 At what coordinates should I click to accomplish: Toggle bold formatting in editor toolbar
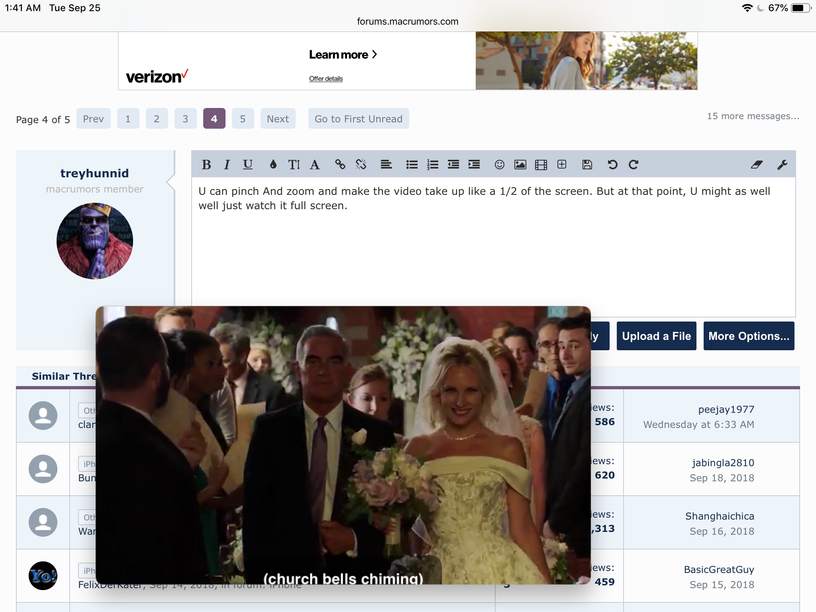[x=206, y=165]
